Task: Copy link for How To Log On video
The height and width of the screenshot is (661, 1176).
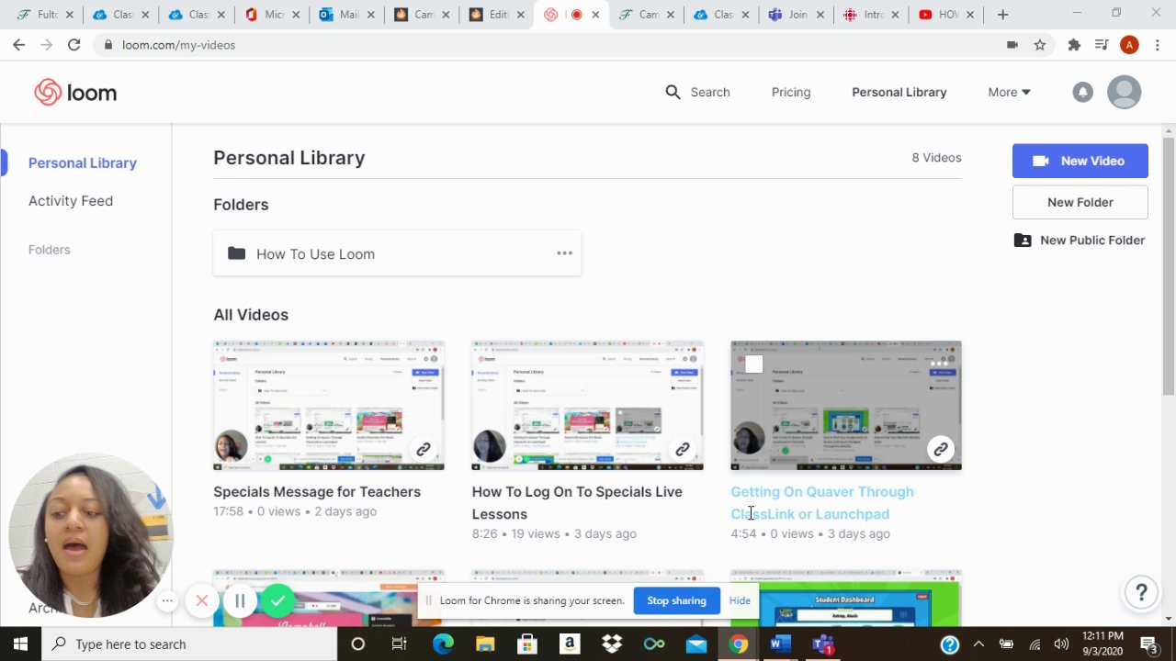Action: (683, 449)
